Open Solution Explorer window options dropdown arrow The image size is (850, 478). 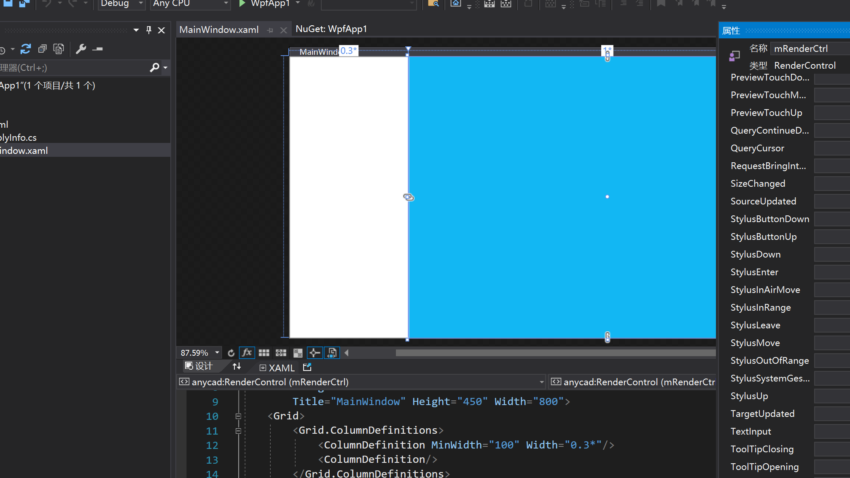(136, 30)
